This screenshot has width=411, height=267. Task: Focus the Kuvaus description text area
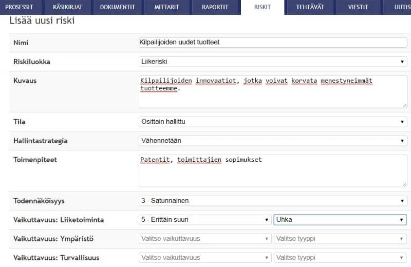tap(272, 91)
